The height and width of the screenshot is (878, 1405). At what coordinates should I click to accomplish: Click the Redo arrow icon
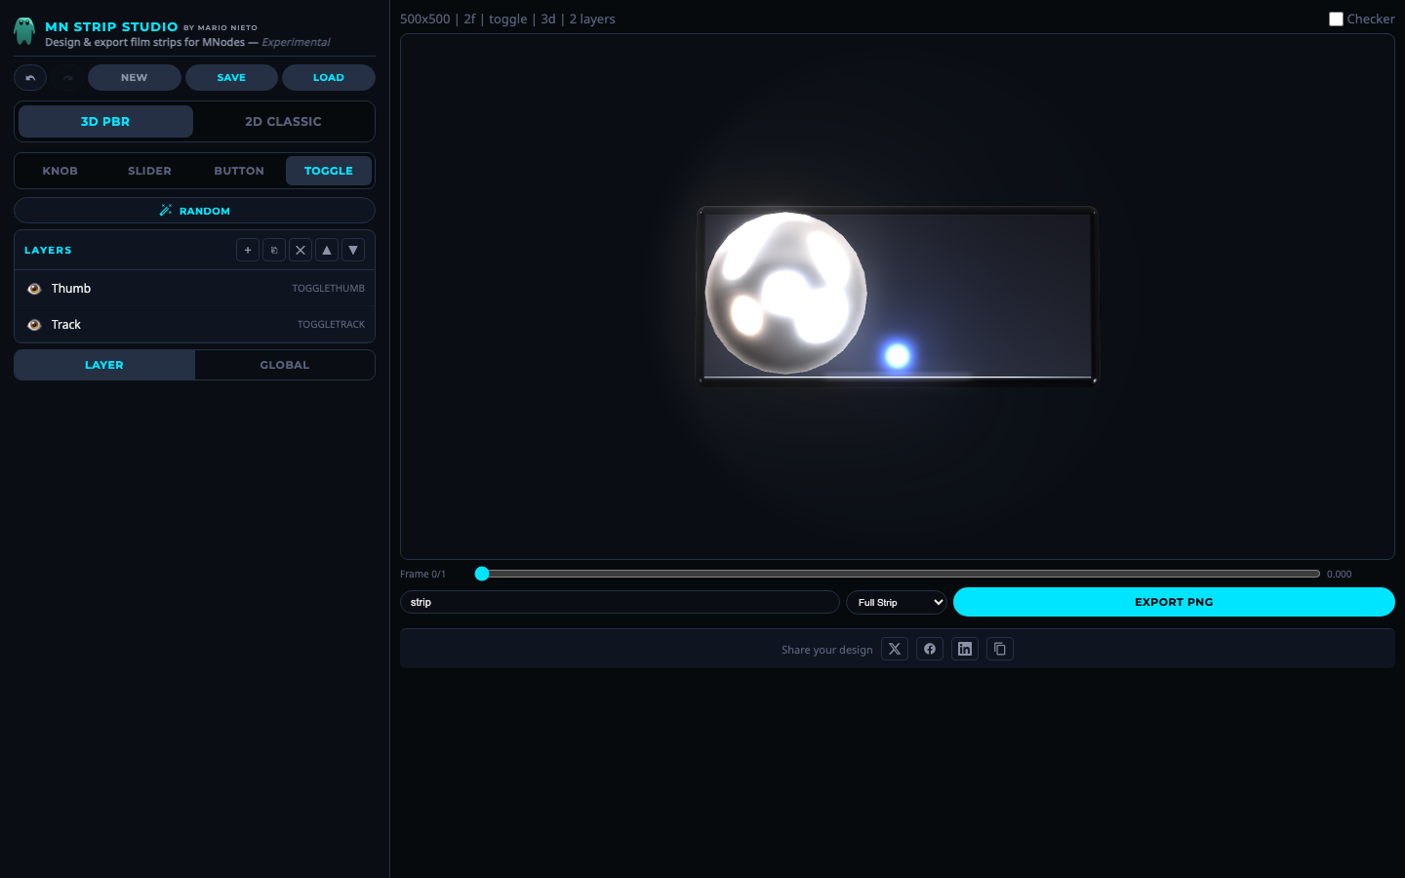pos(67,77)
